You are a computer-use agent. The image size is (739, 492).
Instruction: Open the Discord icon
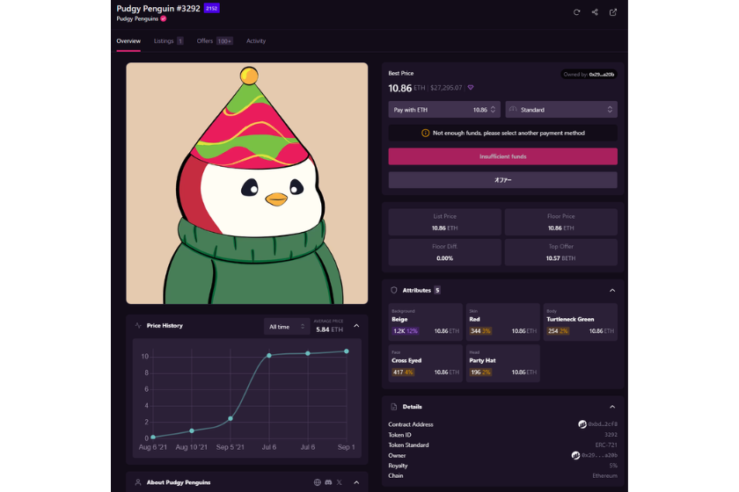[x=328, y=482]
